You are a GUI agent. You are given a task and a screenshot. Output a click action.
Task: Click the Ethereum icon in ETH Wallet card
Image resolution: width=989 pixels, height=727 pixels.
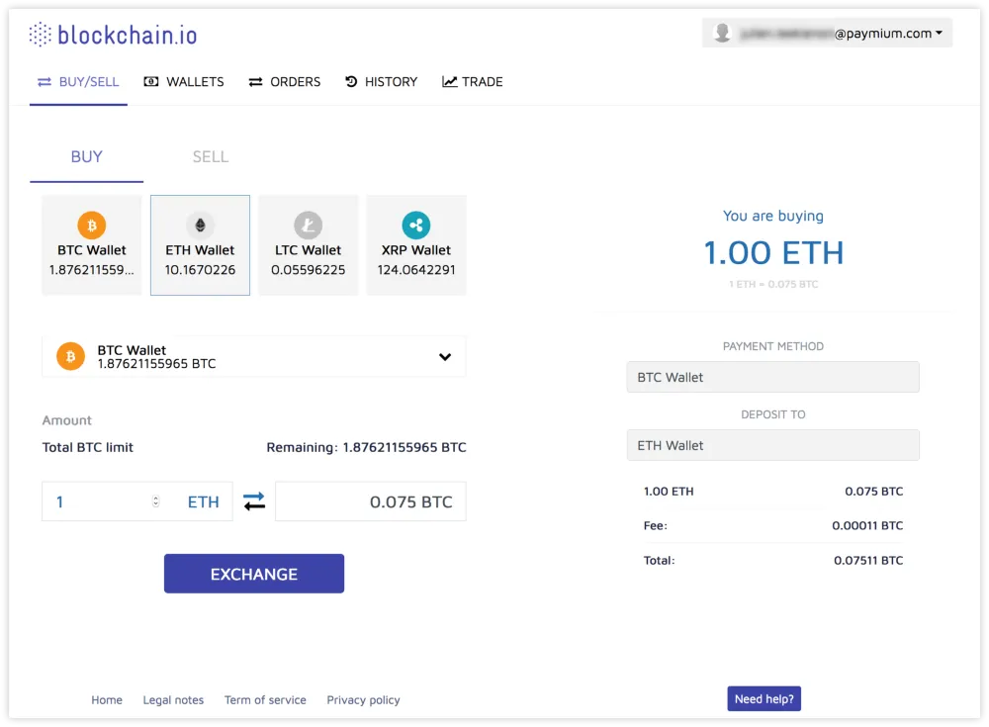click(200, 226)
